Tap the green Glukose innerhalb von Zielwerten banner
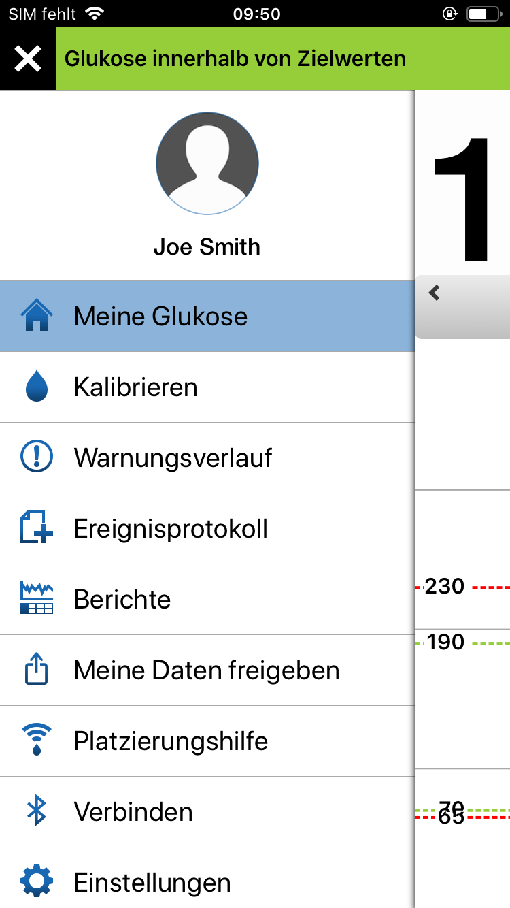This screenshot has height=908, width=510. point(282,59)
